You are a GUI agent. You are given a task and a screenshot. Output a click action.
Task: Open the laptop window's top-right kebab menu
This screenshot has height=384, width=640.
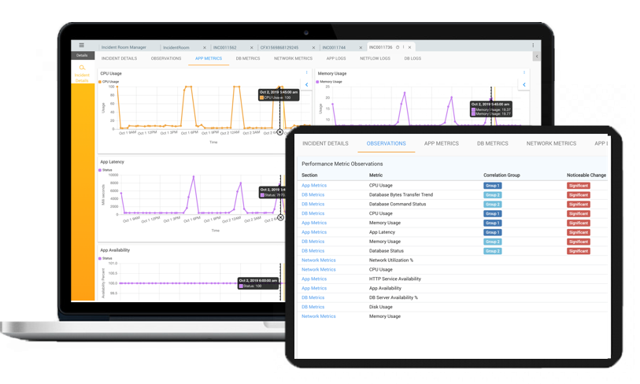[533, 46]
